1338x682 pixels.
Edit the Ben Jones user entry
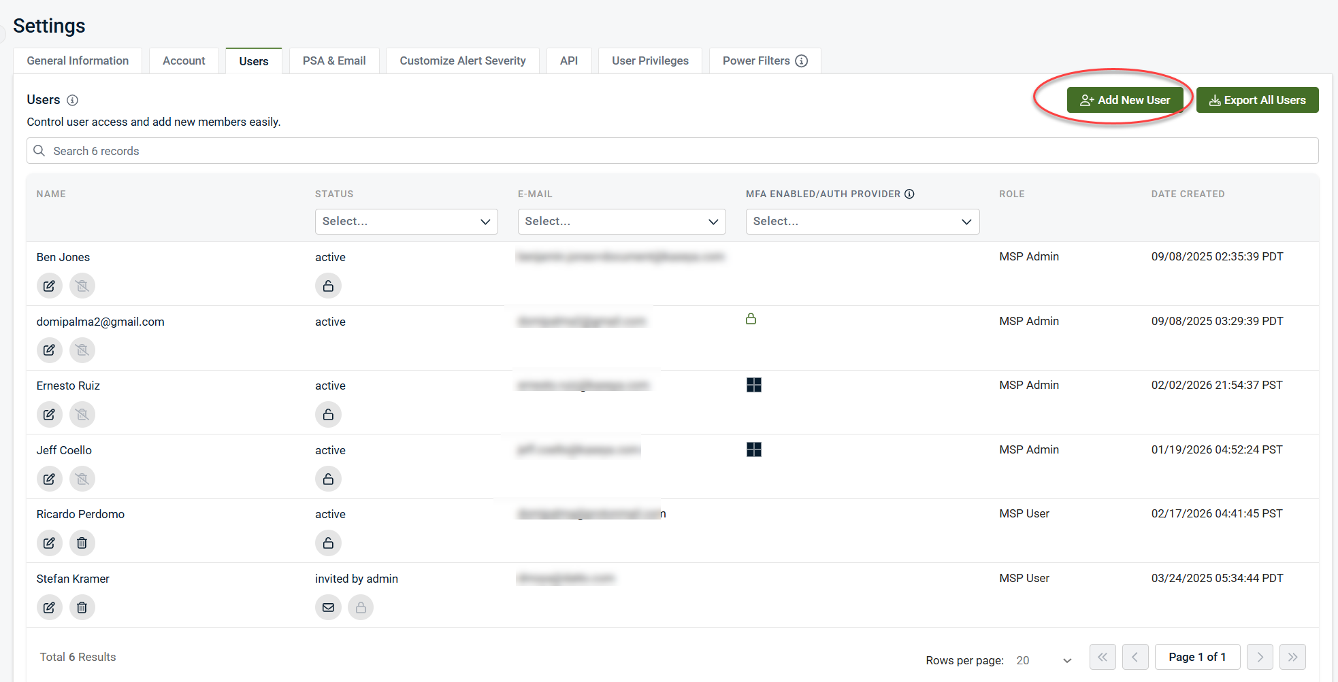(49, 286)
